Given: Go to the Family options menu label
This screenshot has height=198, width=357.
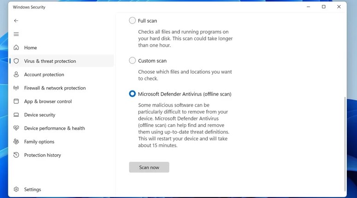Looking at the screenshot, I should (39, 142).
